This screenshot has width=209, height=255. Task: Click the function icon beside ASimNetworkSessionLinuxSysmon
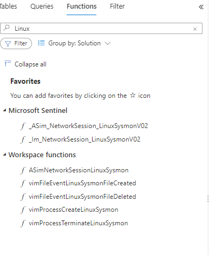(23, 170)
